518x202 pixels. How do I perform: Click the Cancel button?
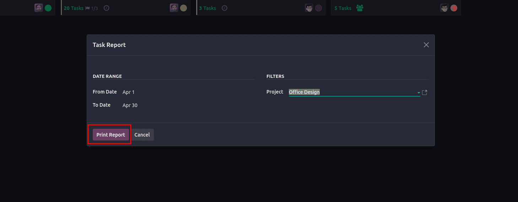pyautogui.click(x=142, y=135)
